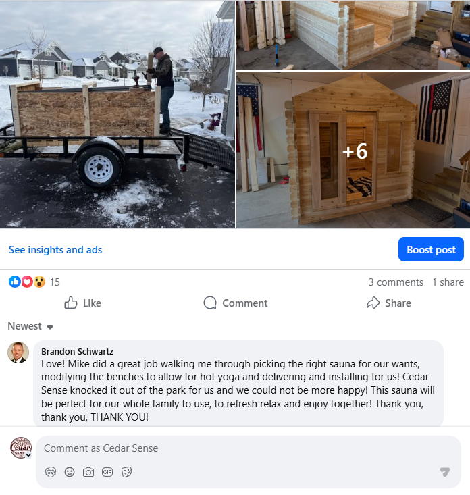Click the avatar sticker icon in comment box
Screen dimensions: 470x495
[51, 472]
